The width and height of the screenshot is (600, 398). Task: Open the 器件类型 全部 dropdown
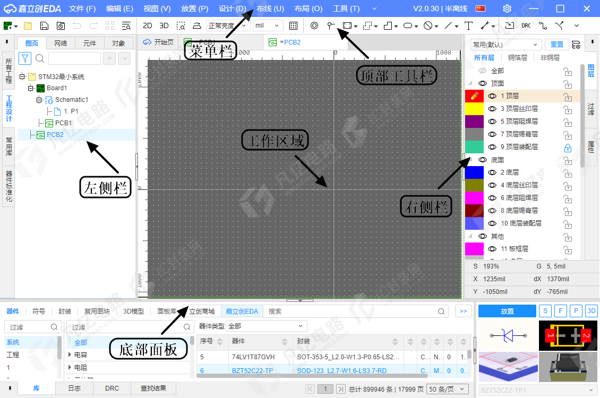[267, 326]
